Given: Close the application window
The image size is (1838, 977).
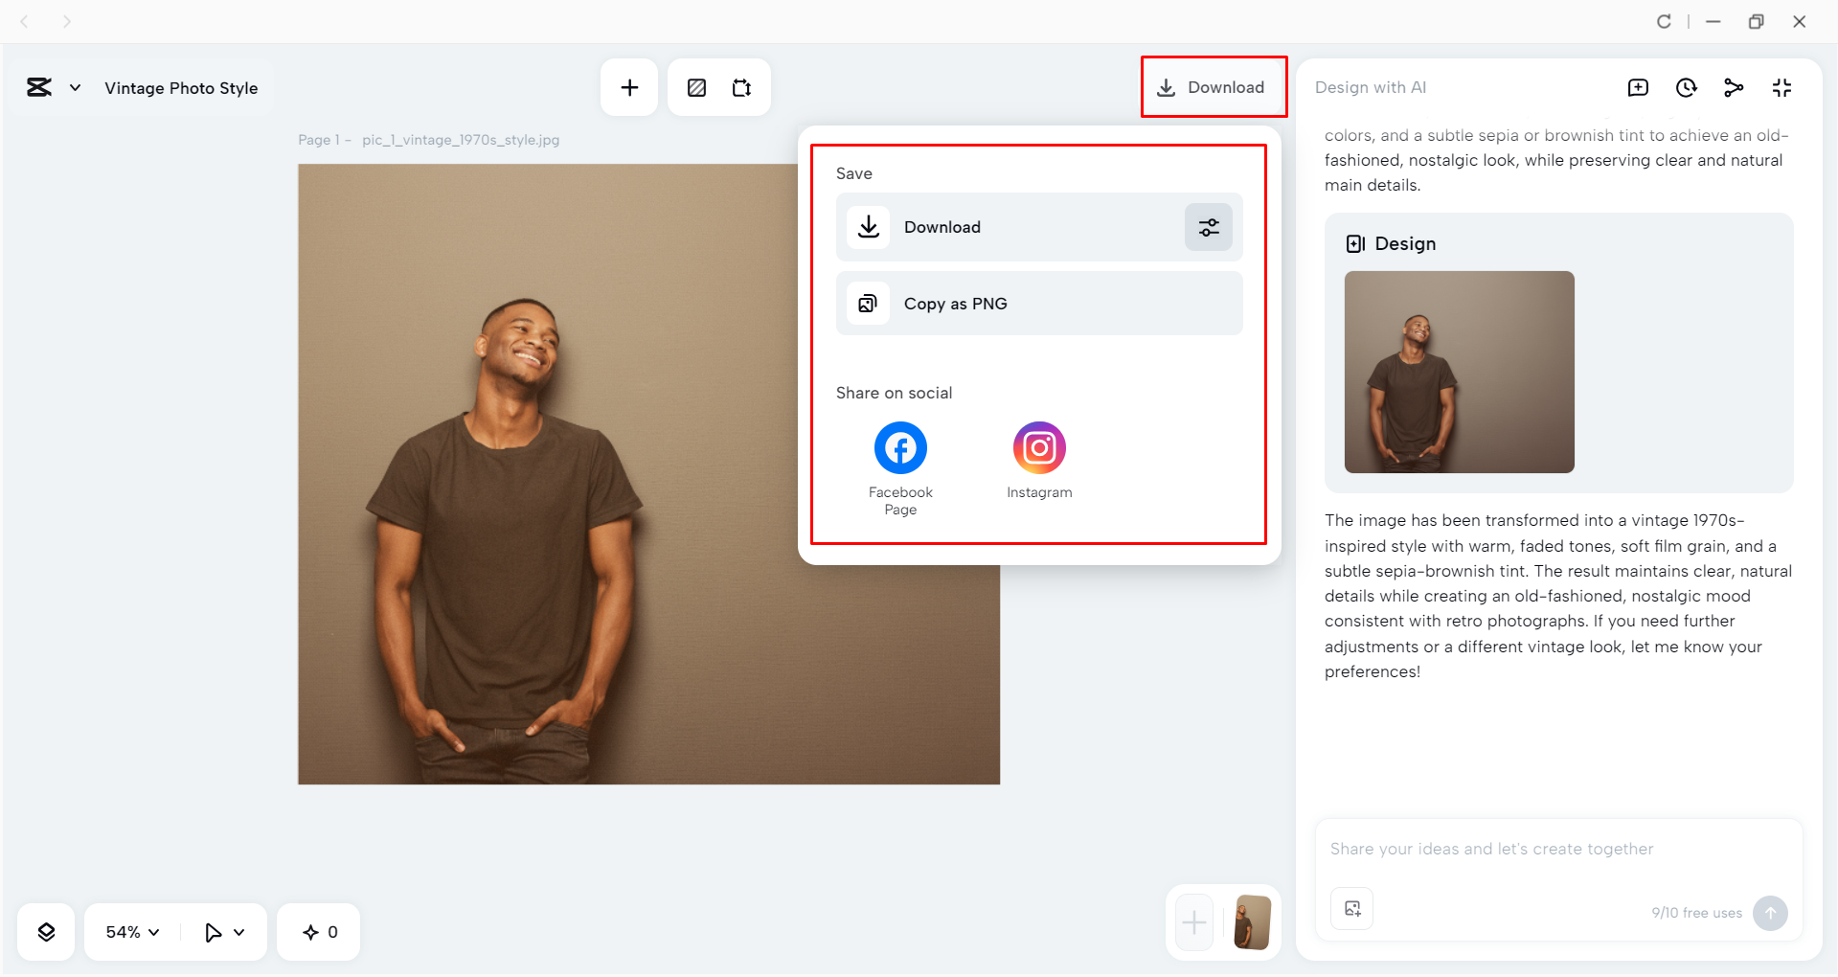Looking at the screenshot, I should [x=1800, y=21].
